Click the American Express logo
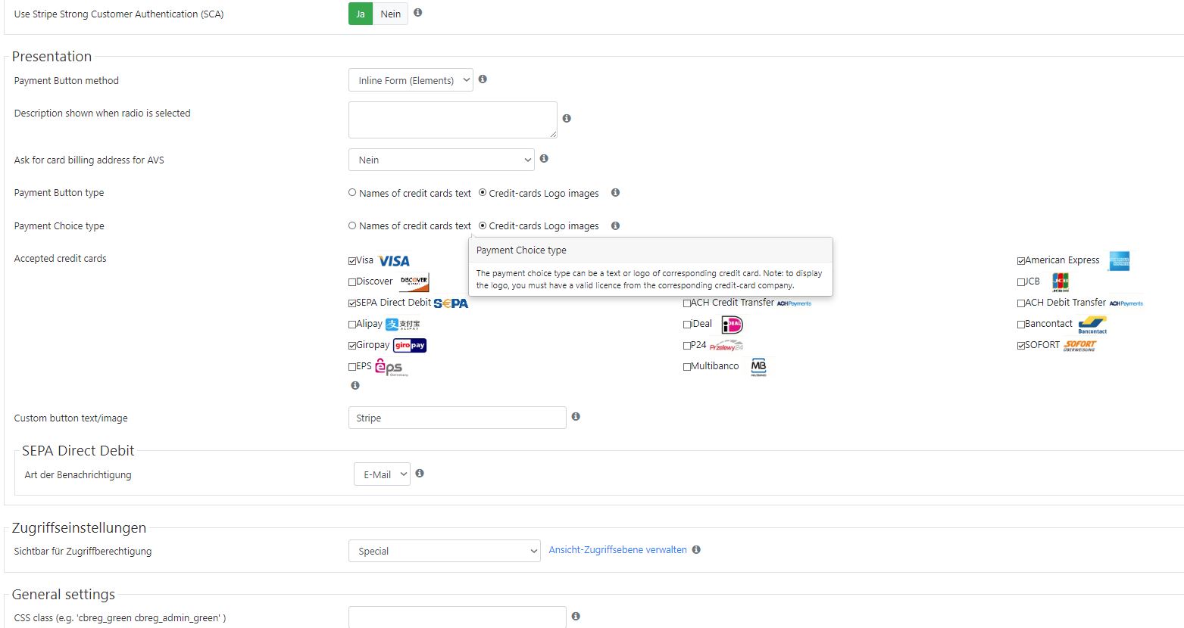Viewport: 1184px width, 628px height. (x=1118, y=261)
